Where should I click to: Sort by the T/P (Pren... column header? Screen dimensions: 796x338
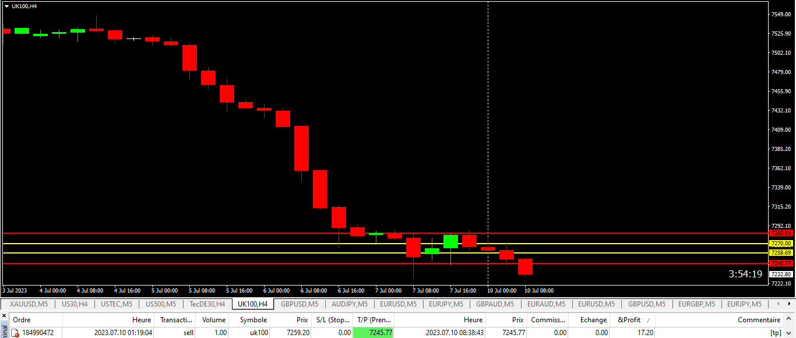click(374, 320)
